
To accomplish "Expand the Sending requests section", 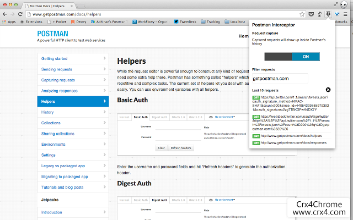I will coord(73,69).
